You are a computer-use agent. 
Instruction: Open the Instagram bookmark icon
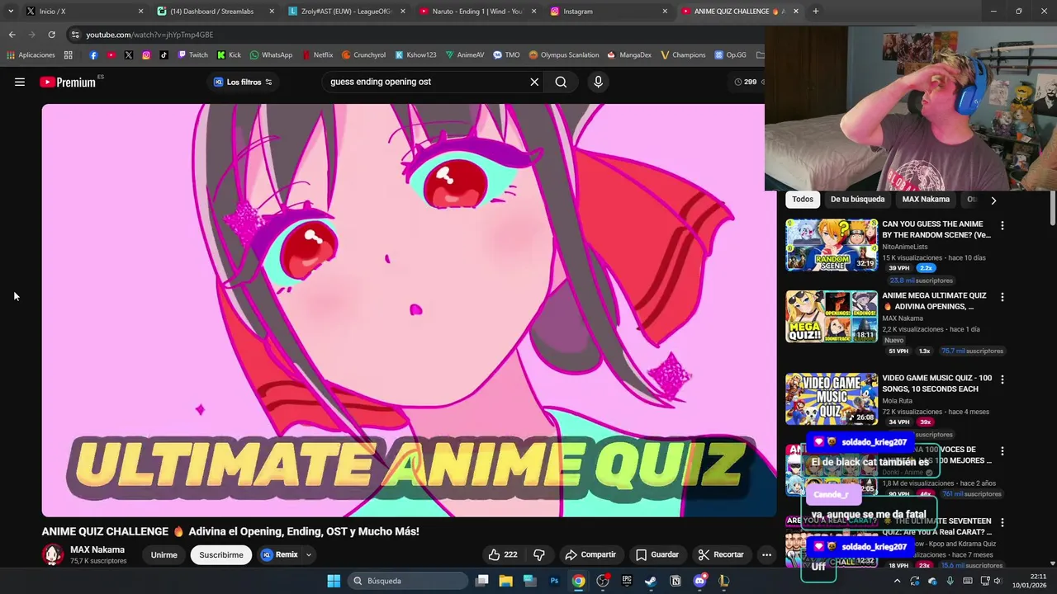click(x=146, y=55)
